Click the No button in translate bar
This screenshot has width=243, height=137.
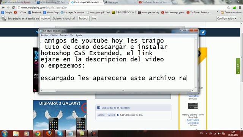94,18
